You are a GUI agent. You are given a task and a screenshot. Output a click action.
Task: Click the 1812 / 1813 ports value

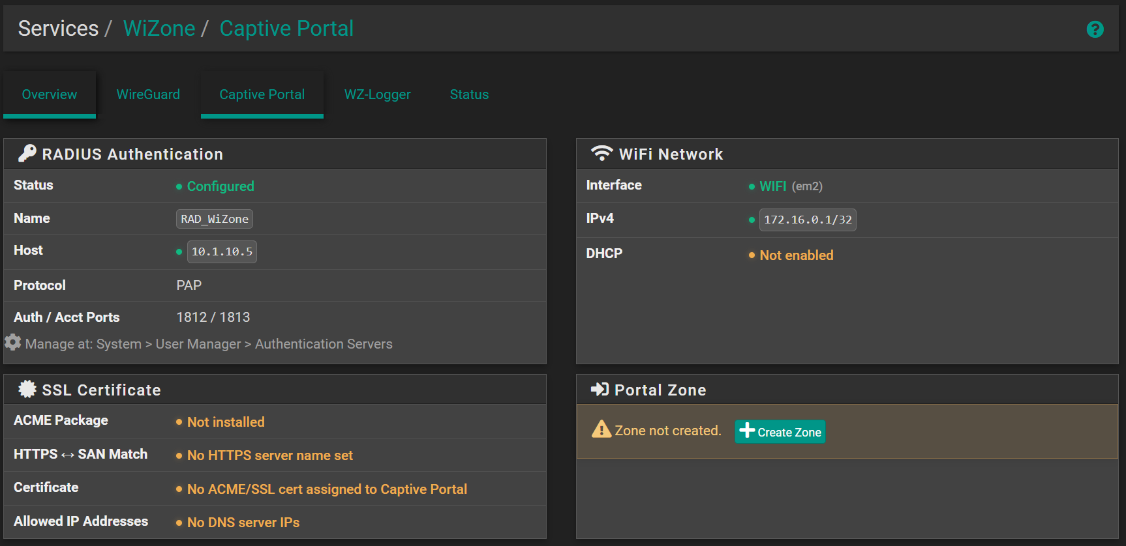(213, 317)
